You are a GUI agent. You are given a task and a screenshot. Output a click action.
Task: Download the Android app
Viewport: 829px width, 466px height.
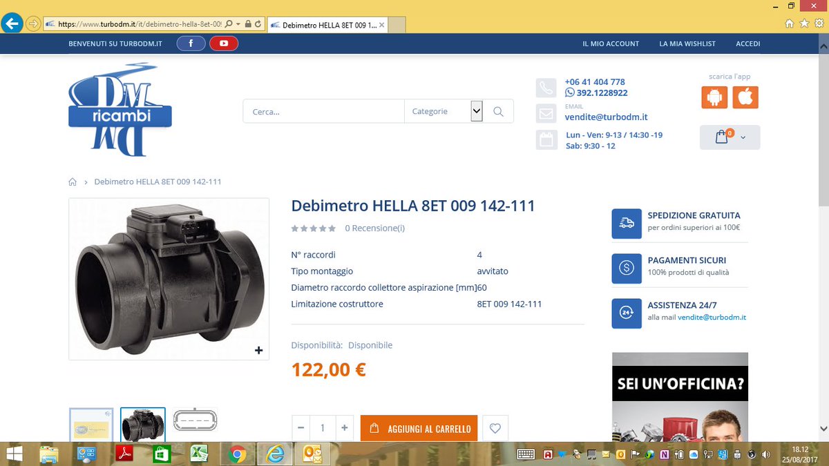click(x=714, y=97)
